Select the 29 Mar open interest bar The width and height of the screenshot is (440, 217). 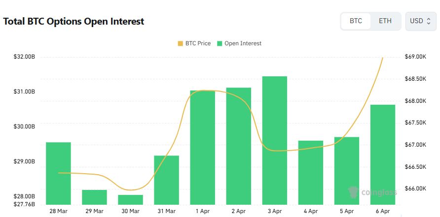[94, 197]
